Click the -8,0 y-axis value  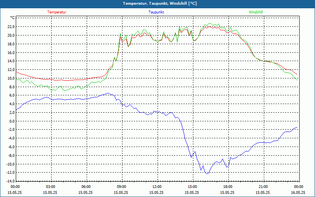click(11, 156)
